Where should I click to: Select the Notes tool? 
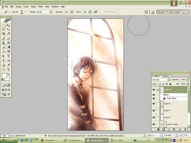coord(3,65)
